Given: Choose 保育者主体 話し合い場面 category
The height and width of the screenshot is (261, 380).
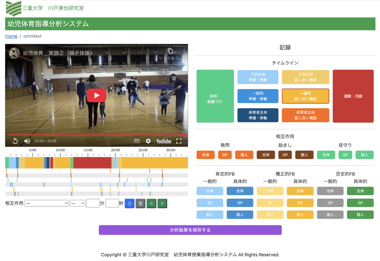Looking at the screenshot, I should point(305,115).
